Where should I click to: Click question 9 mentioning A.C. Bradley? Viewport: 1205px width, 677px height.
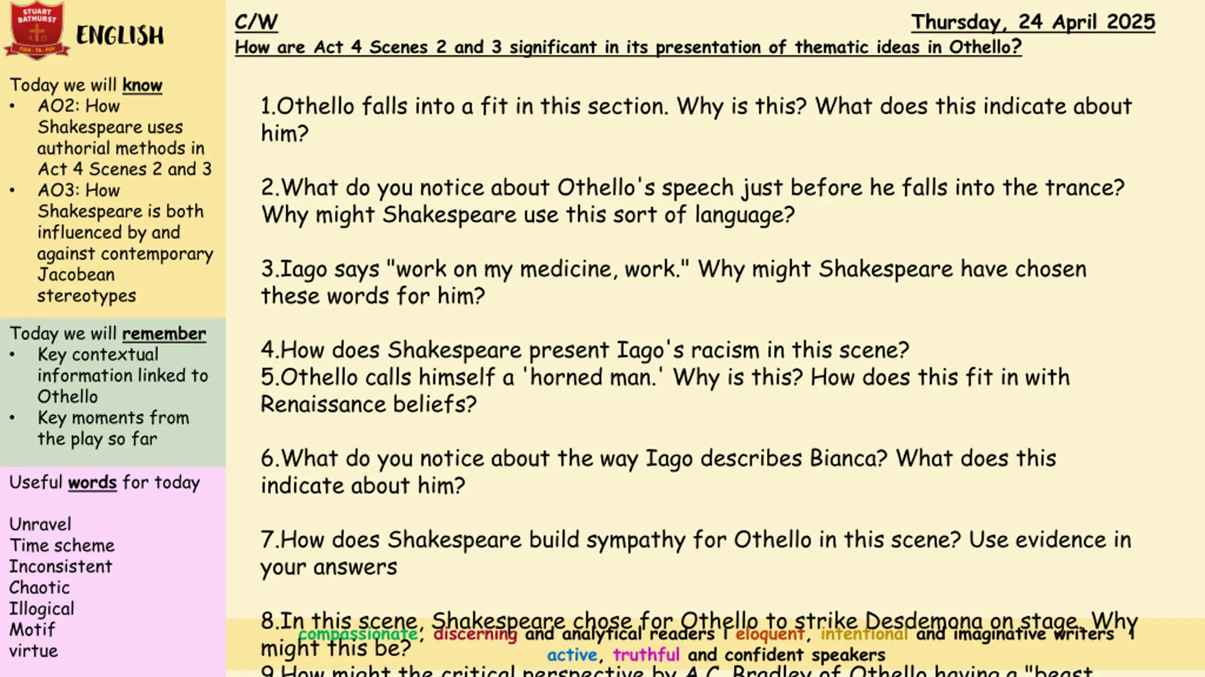tap(677, 671)
